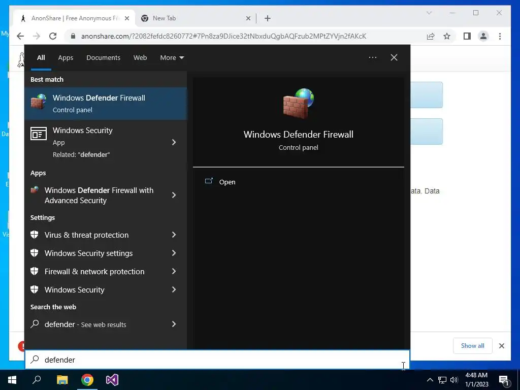The image size is (520, 390).
Task: Click the taskbar search magnifier
Action: (x=37, y=380)
